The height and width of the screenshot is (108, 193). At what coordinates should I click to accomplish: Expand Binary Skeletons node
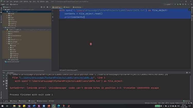coord(7,32)
